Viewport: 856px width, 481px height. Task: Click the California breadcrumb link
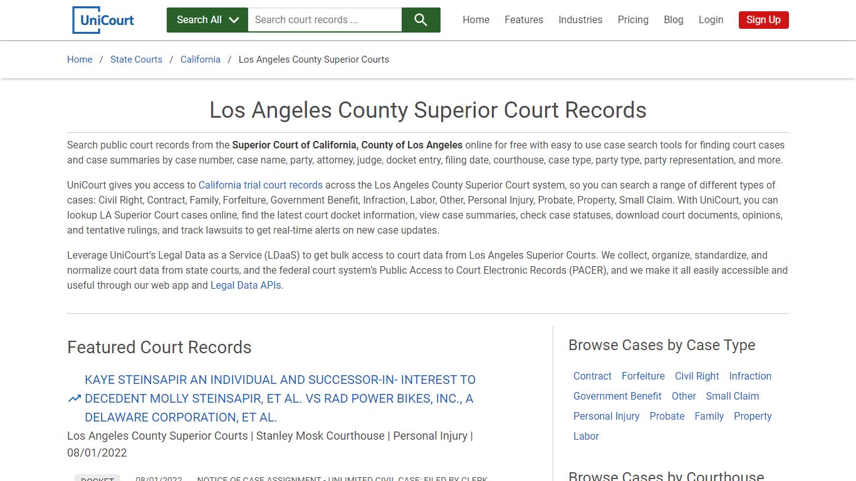[201, 59]
